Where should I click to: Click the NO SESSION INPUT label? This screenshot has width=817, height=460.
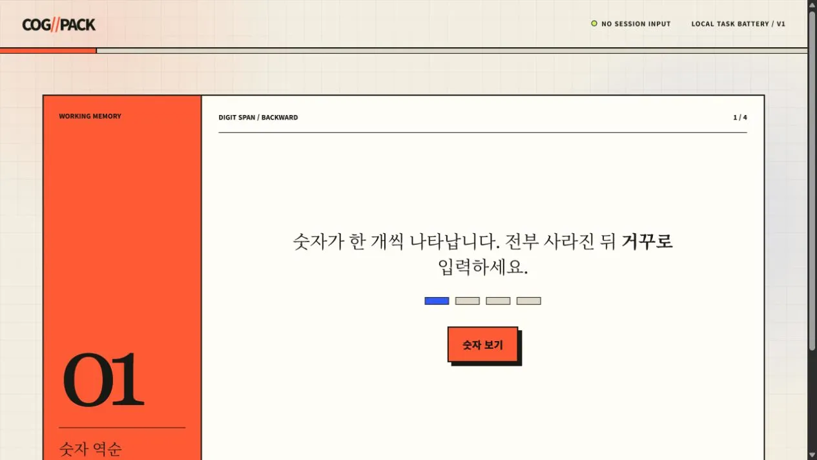[636, 24]
